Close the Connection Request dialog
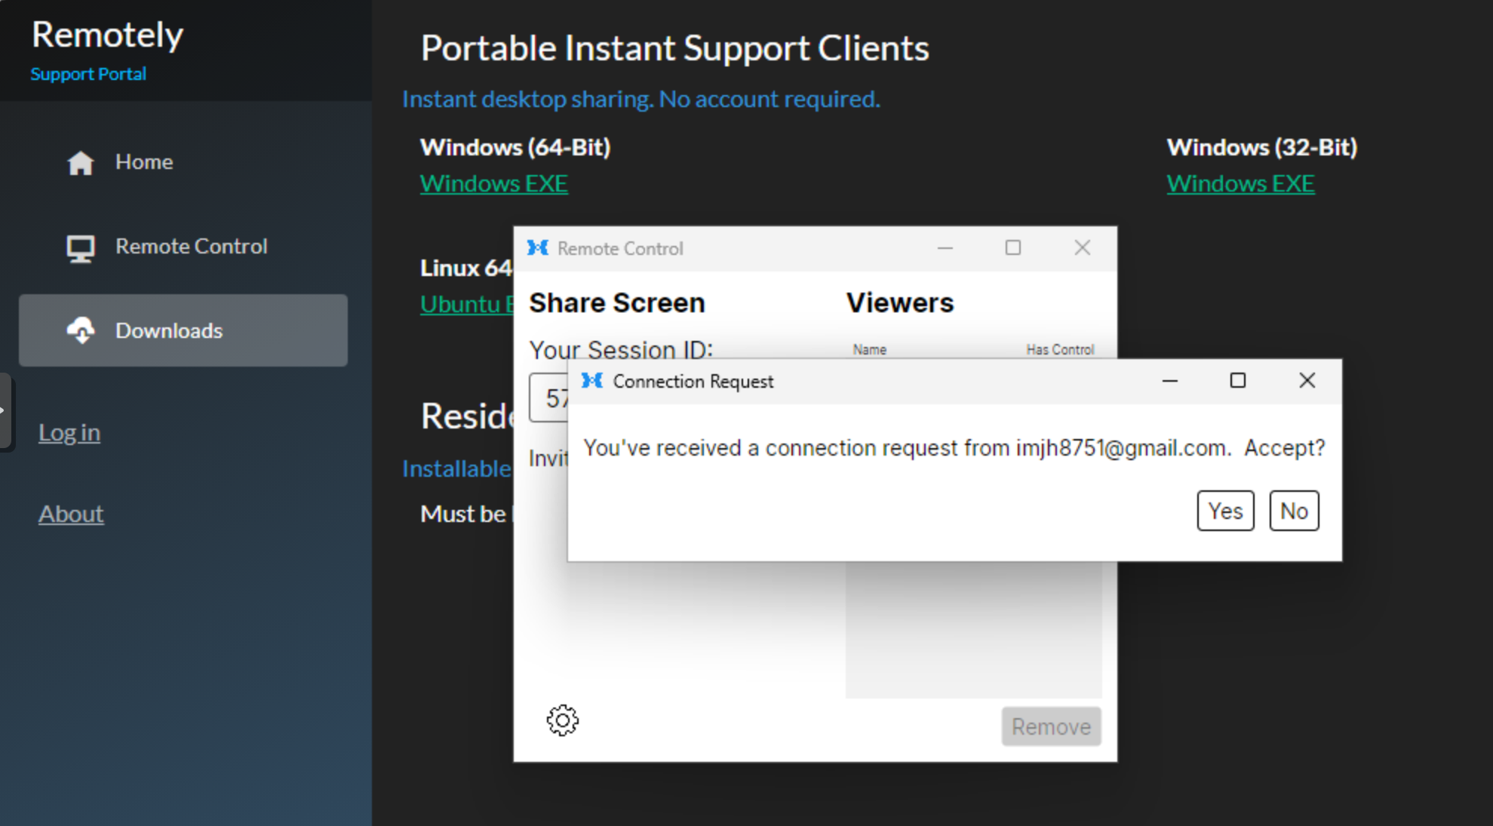 point(1307,381)
